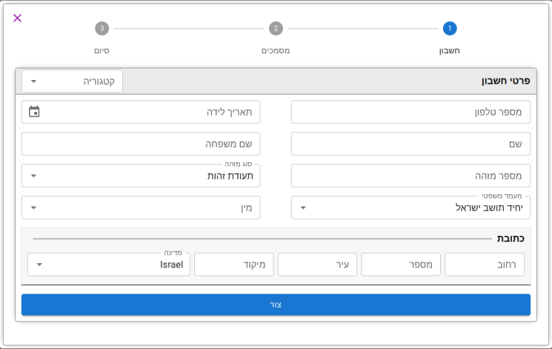Click the תאריך לידה birth date field
This screenshot has width=552, height=349.
141,112
